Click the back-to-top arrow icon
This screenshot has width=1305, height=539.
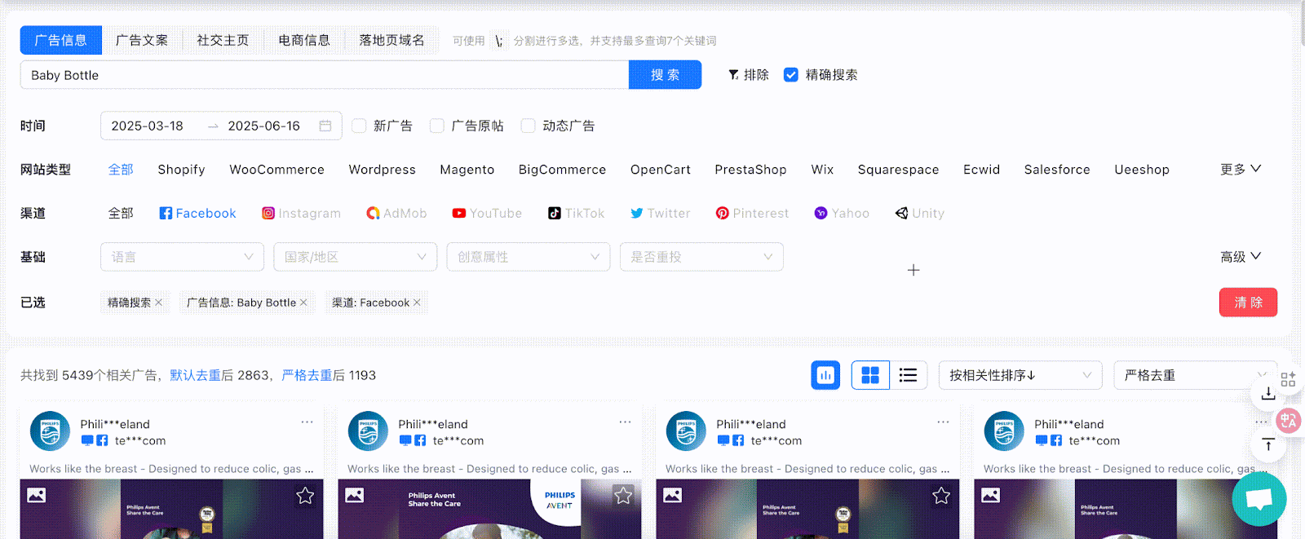click(1268, 445)
